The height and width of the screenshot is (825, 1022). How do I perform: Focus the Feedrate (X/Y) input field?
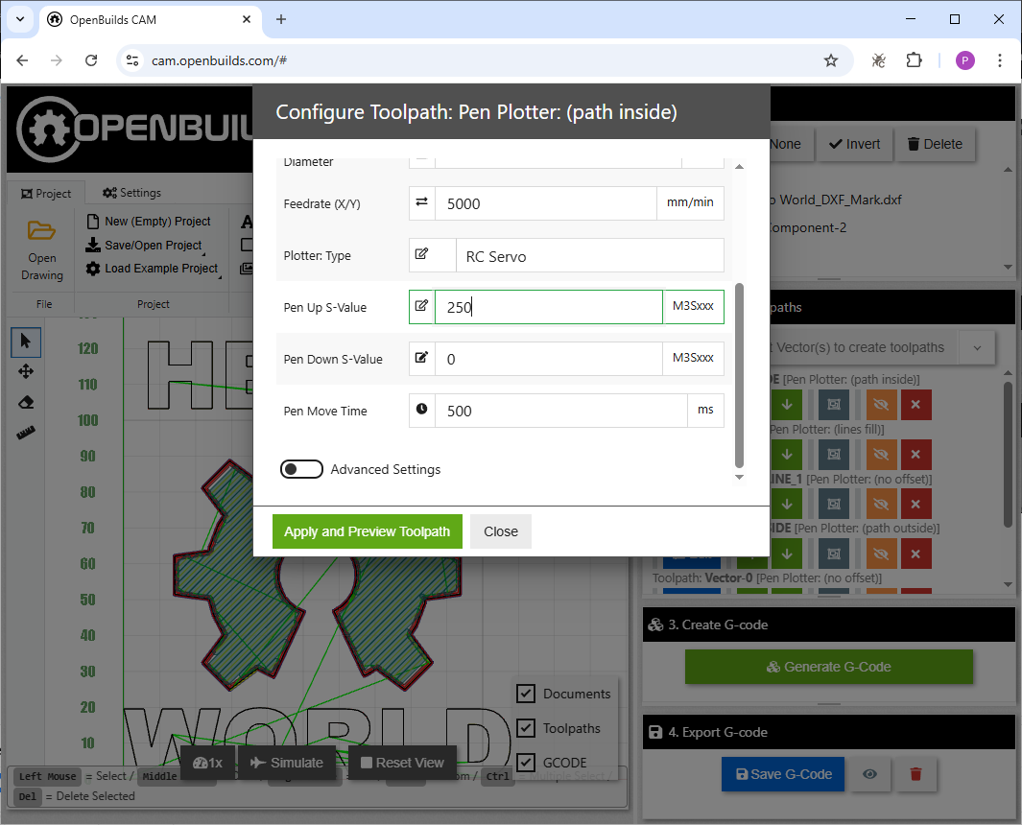tap(545, 203)
